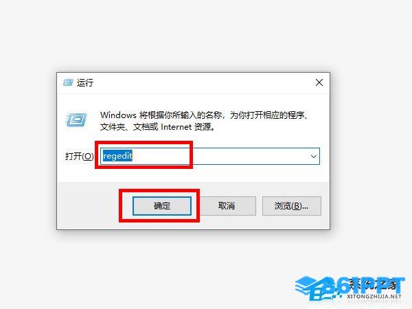Click the large Run program icon
Viewport: 412px width, 309px height.
click(x=76, y=119)
